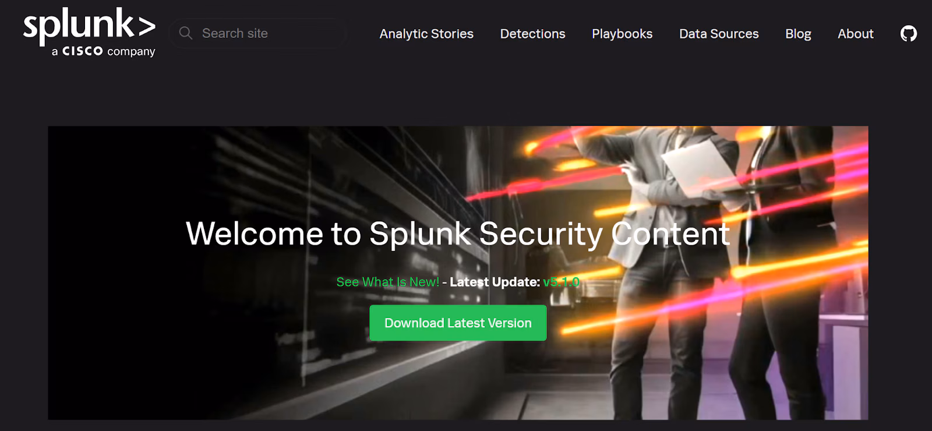Screen dimensions: 932x431
Task: Click the Latest Update label text
Action: [x=495, y=282]
